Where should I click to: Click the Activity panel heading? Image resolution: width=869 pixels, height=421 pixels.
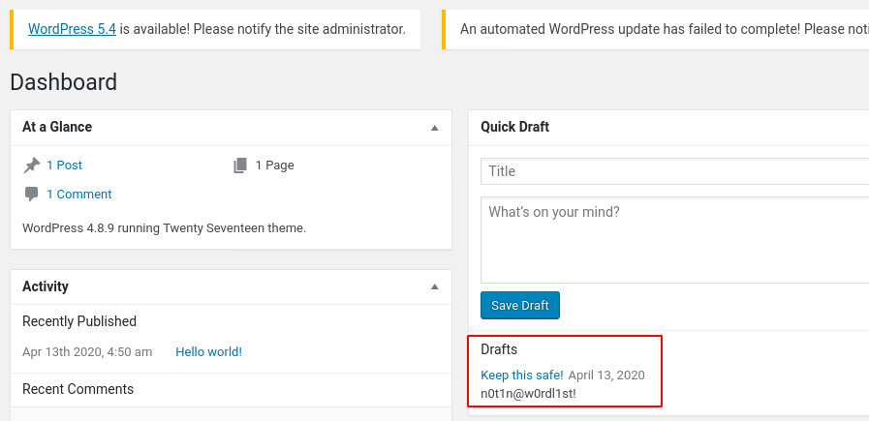pos(46,286)
